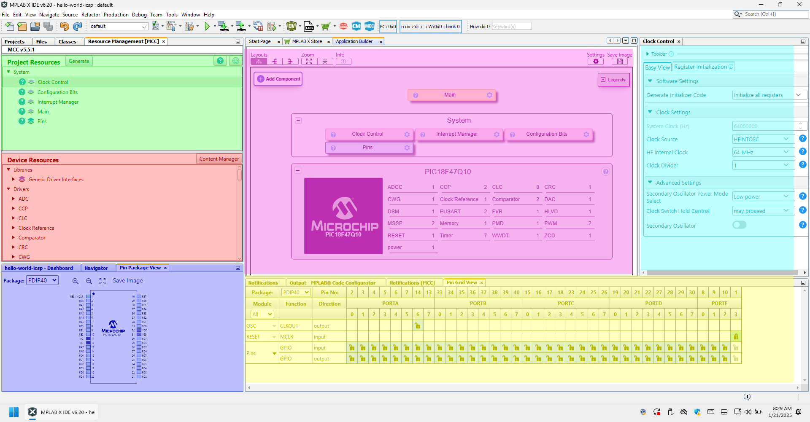Click the How do I keyword input field
Viewport: 810px width, 422px height.
512,27
